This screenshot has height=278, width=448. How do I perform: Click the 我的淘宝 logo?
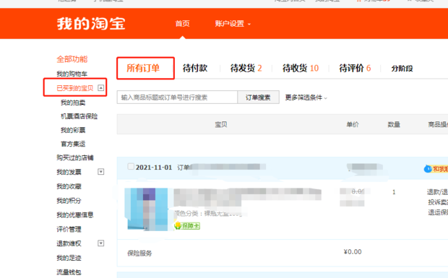[x=91, y=23]
